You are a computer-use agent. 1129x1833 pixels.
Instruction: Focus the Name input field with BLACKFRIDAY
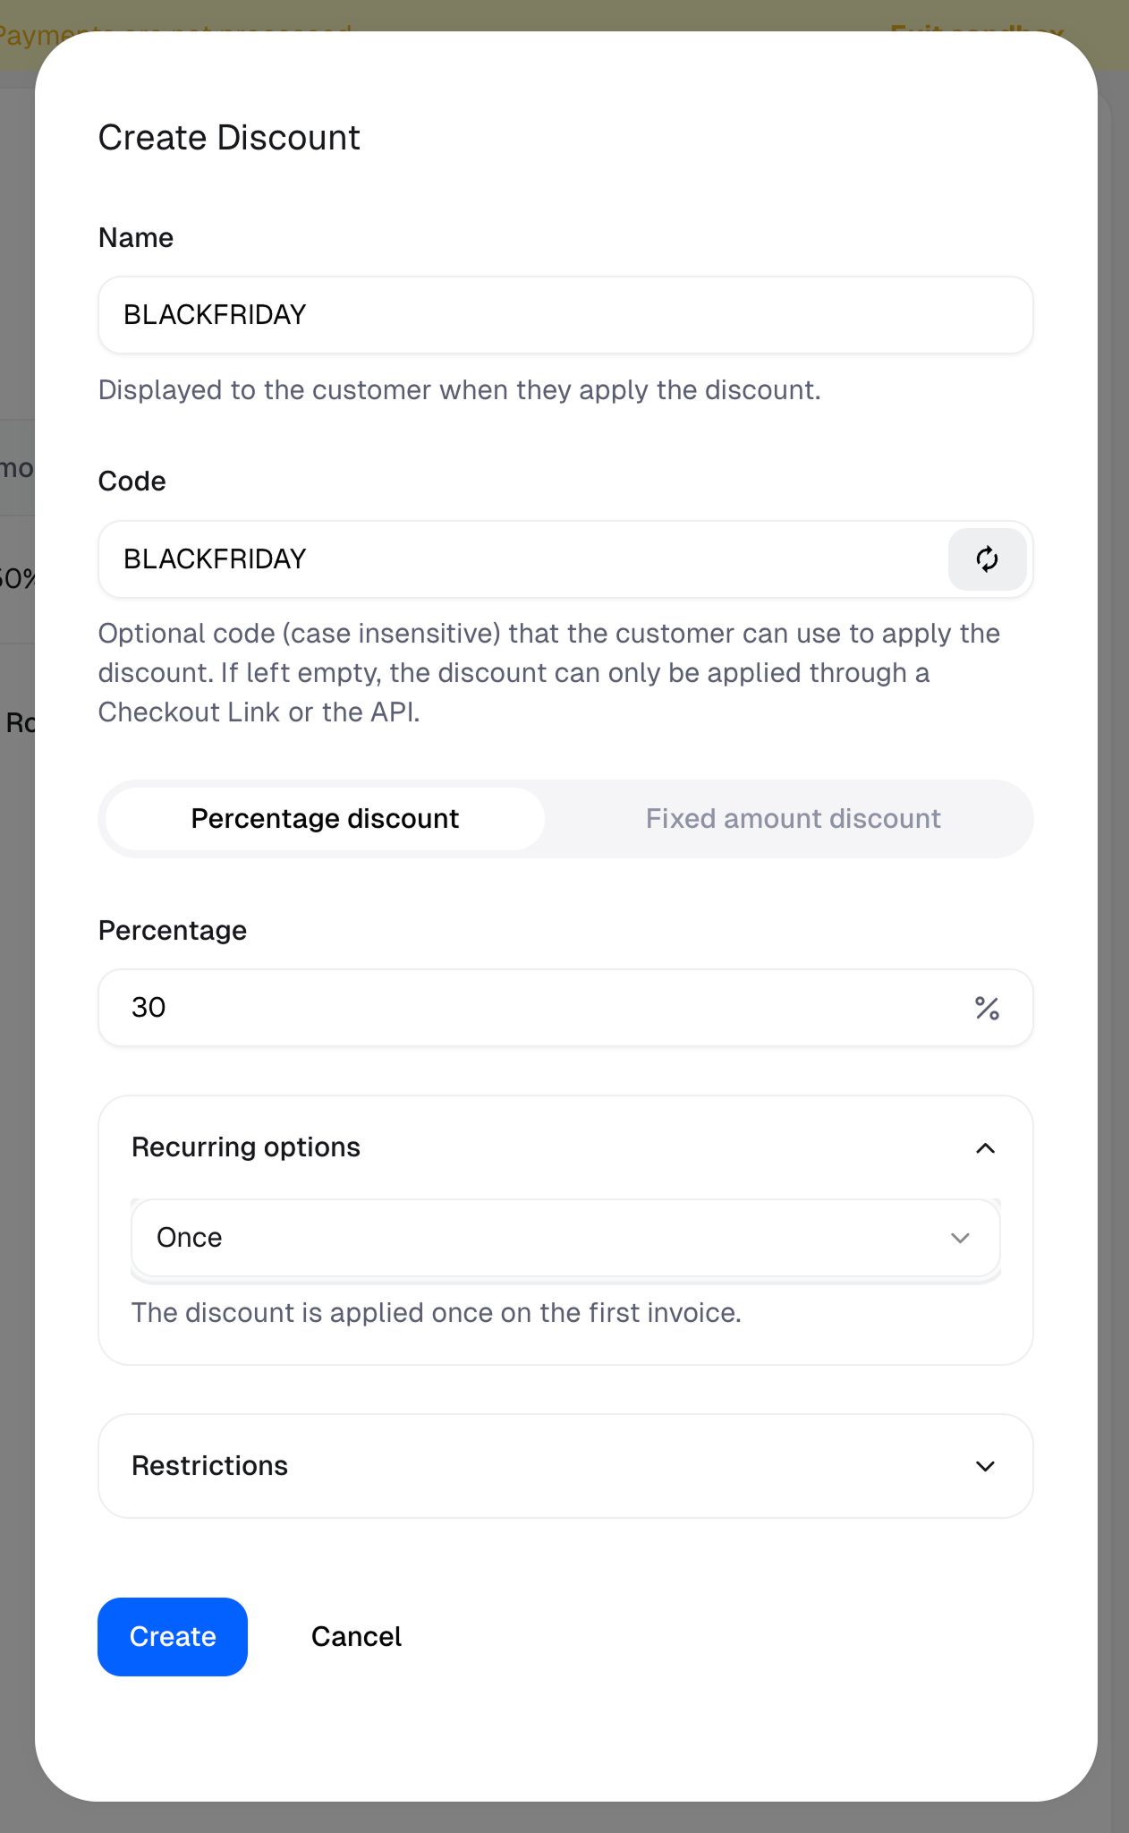[x=565, y=315]
